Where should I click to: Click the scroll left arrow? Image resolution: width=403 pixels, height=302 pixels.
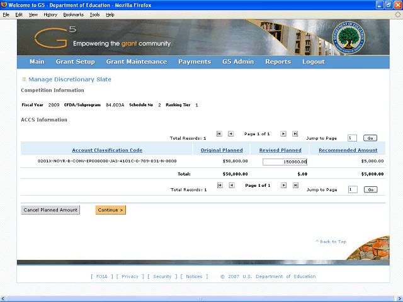coord(3,299)
